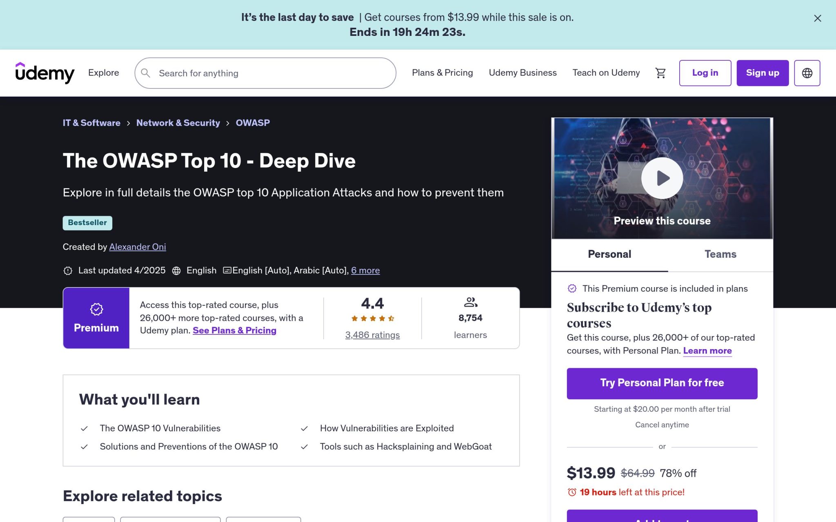Viewport: 836px width, 522px height.
Task: Go to OWASP breadcrumb
Action: 253,123
